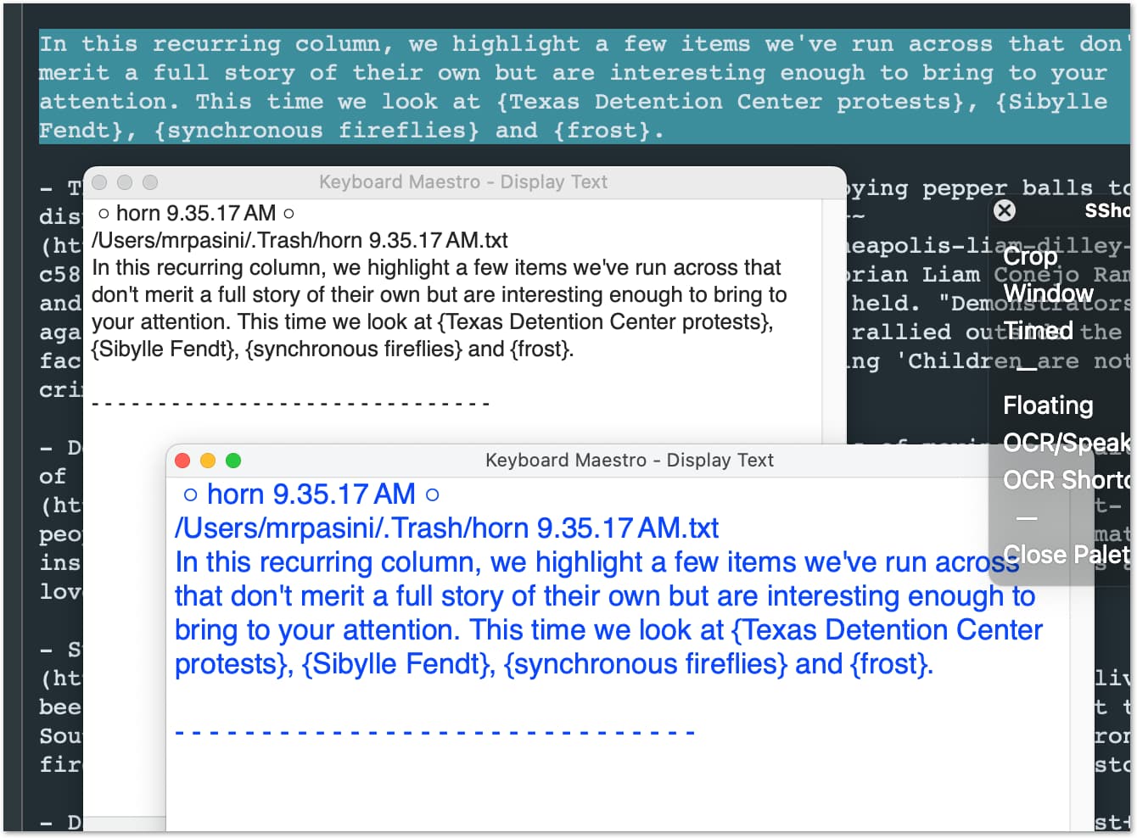1137x838 pixels.
Task: Click the SShot palette title
Action: tap(1106, 210)
